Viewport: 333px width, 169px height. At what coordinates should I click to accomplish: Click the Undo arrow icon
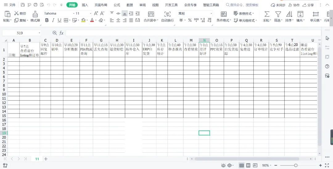[x=48, y=5]
